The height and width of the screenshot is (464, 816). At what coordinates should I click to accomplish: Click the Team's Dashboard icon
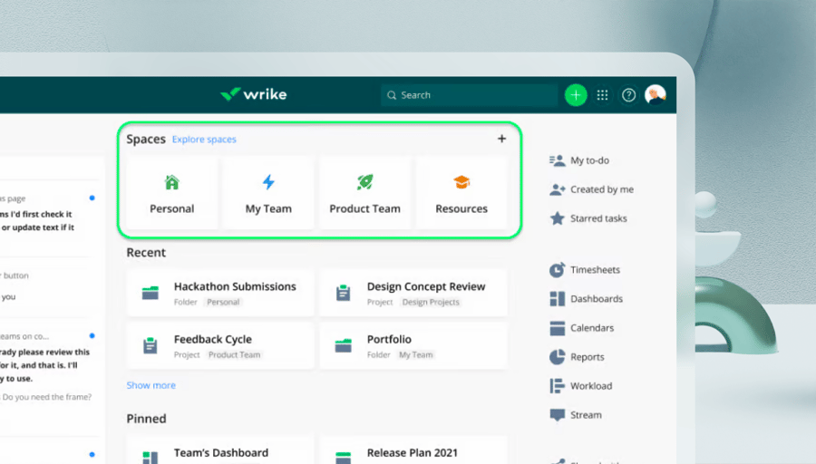point(151,458)
